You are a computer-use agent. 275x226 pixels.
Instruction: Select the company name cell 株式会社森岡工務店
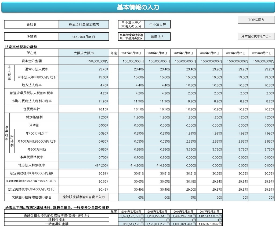[84, 24]
